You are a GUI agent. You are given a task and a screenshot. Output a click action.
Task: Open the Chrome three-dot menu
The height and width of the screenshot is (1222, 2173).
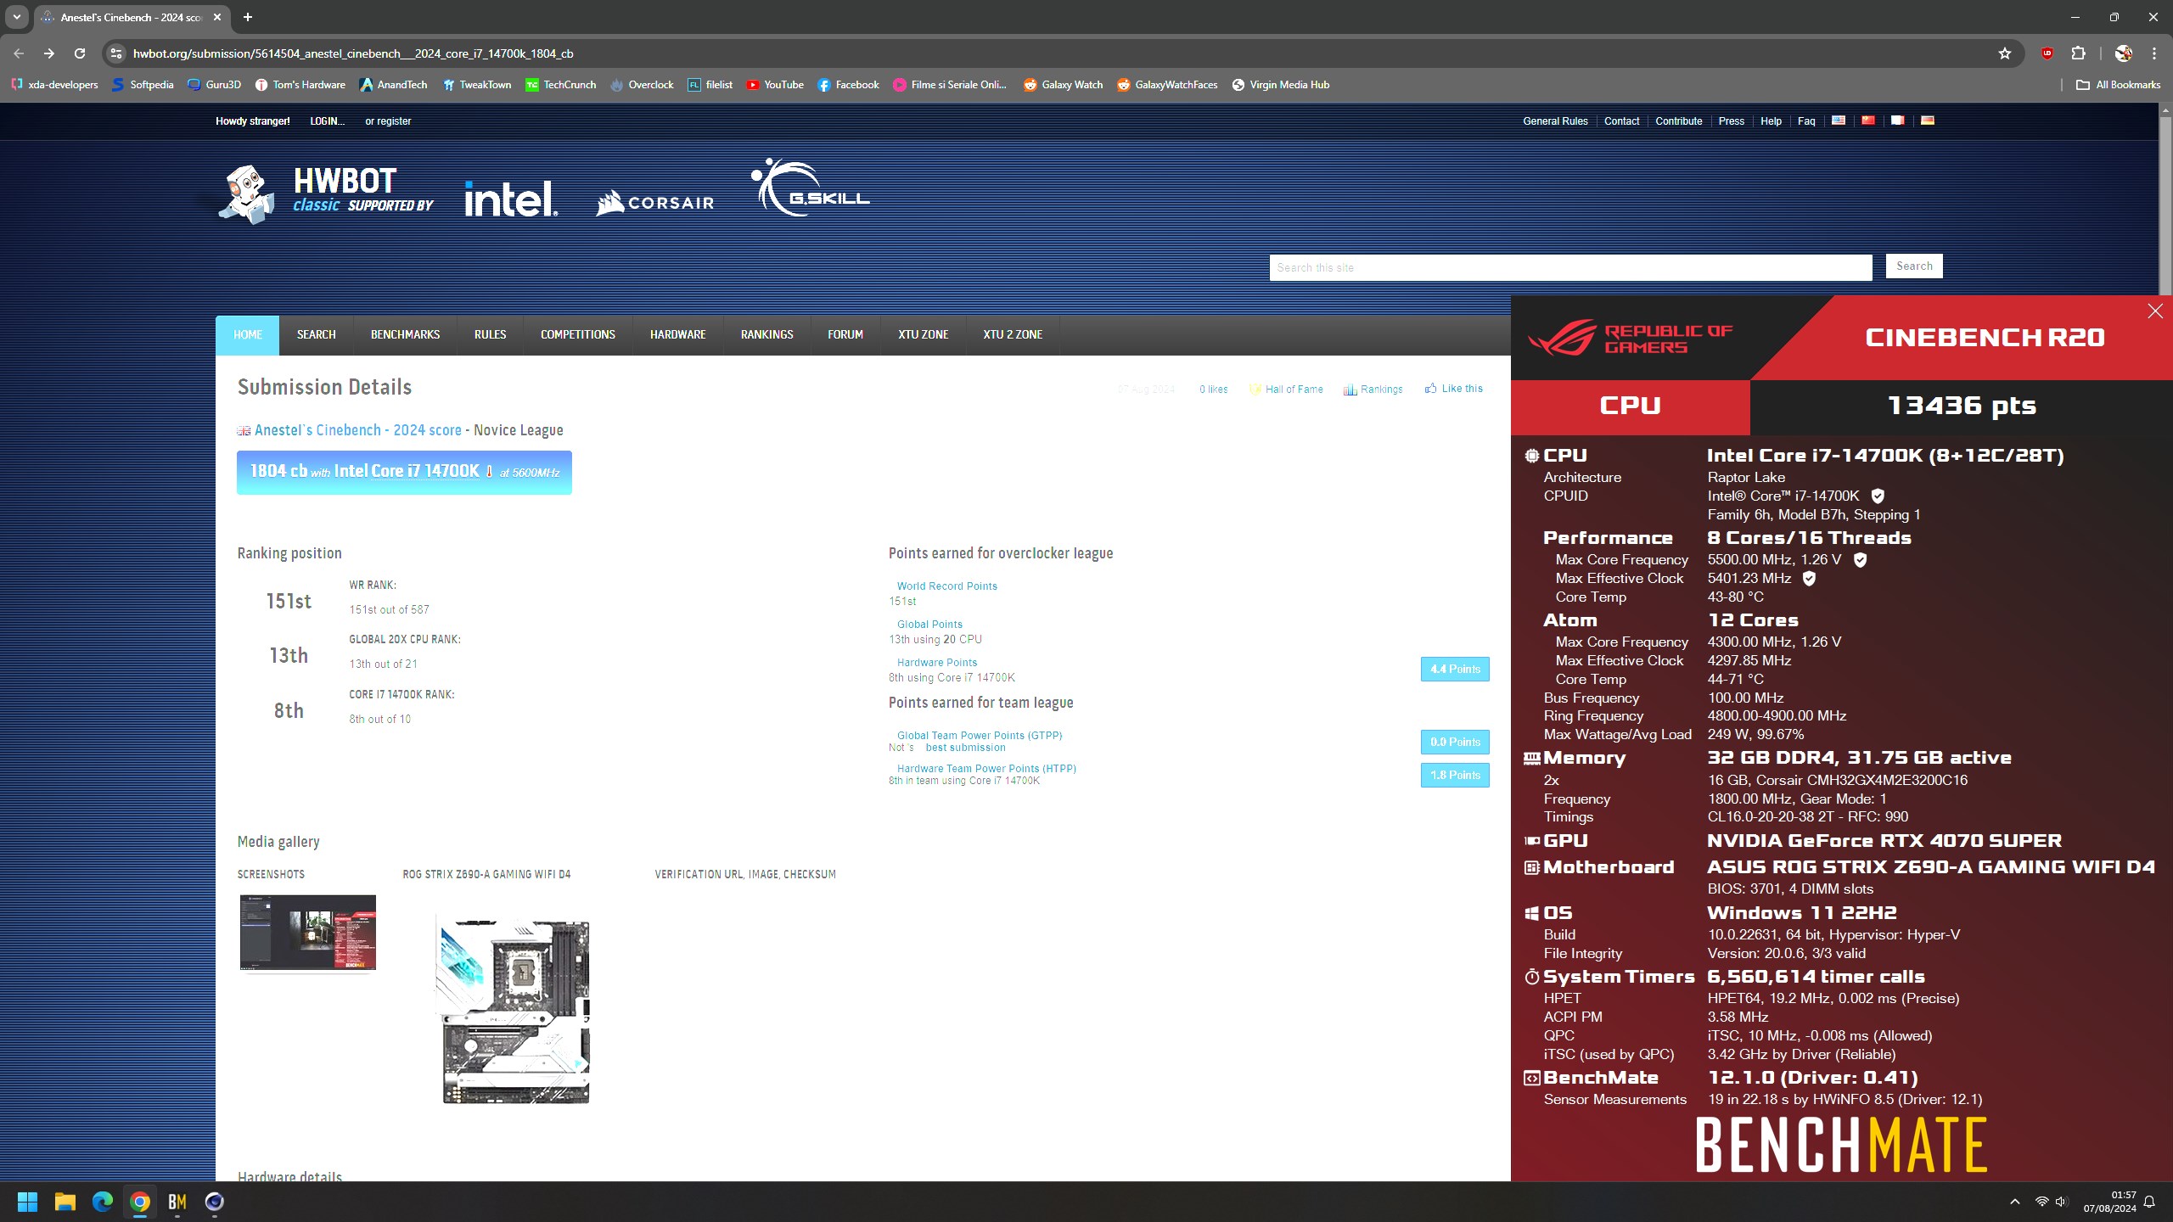click(2154, 53)
